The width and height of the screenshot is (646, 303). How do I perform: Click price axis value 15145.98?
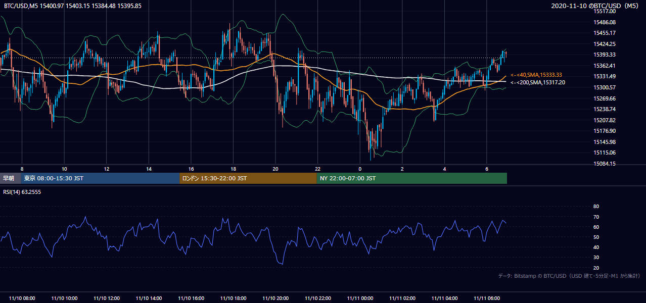click(605, 142)
